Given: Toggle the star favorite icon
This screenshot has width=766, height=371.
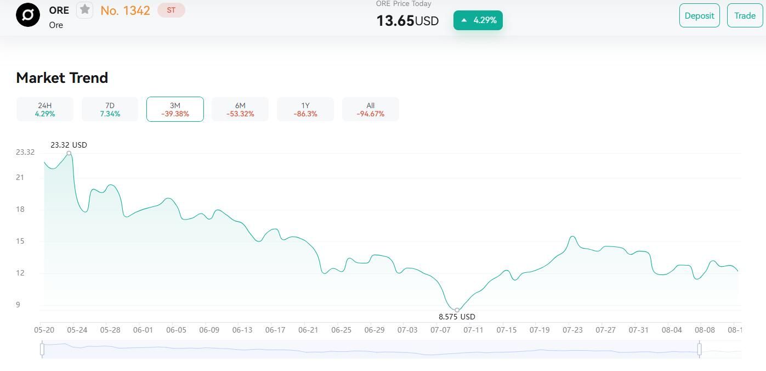Looking at the screenshot, I should point(84,10).
